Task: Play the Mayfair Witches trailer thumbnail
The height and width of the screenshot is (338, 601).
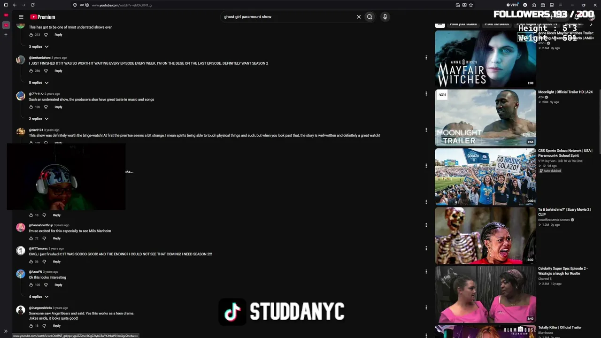Action: (485, 59)
